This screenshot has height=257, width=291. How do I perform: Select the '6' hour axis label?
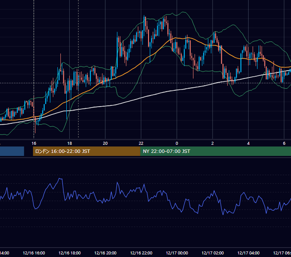coord(284,143)
